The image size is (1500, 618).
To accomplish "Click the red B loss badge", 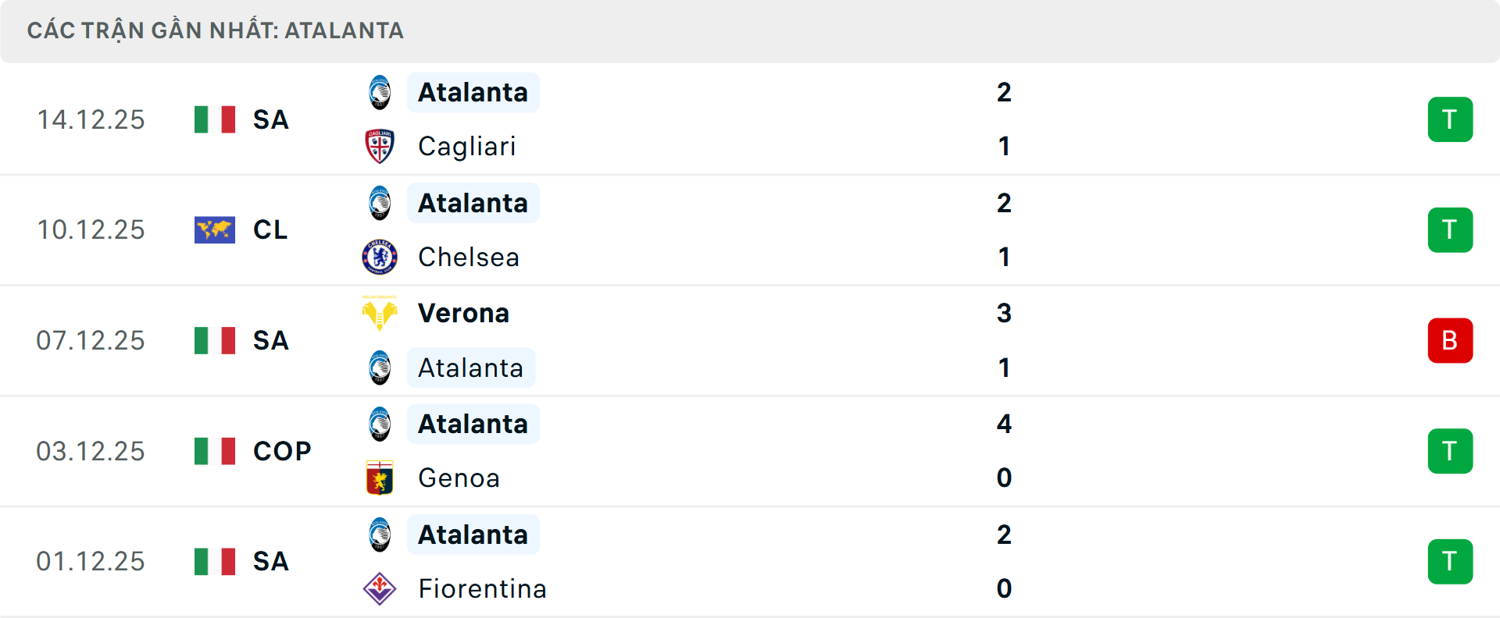I will [1450, 341].
